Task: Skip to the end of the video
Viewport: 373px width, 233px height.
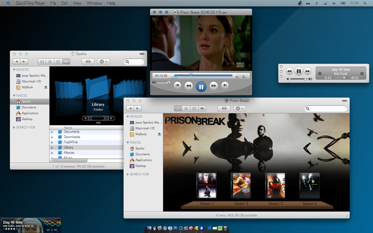Action: tap(225, 85)
